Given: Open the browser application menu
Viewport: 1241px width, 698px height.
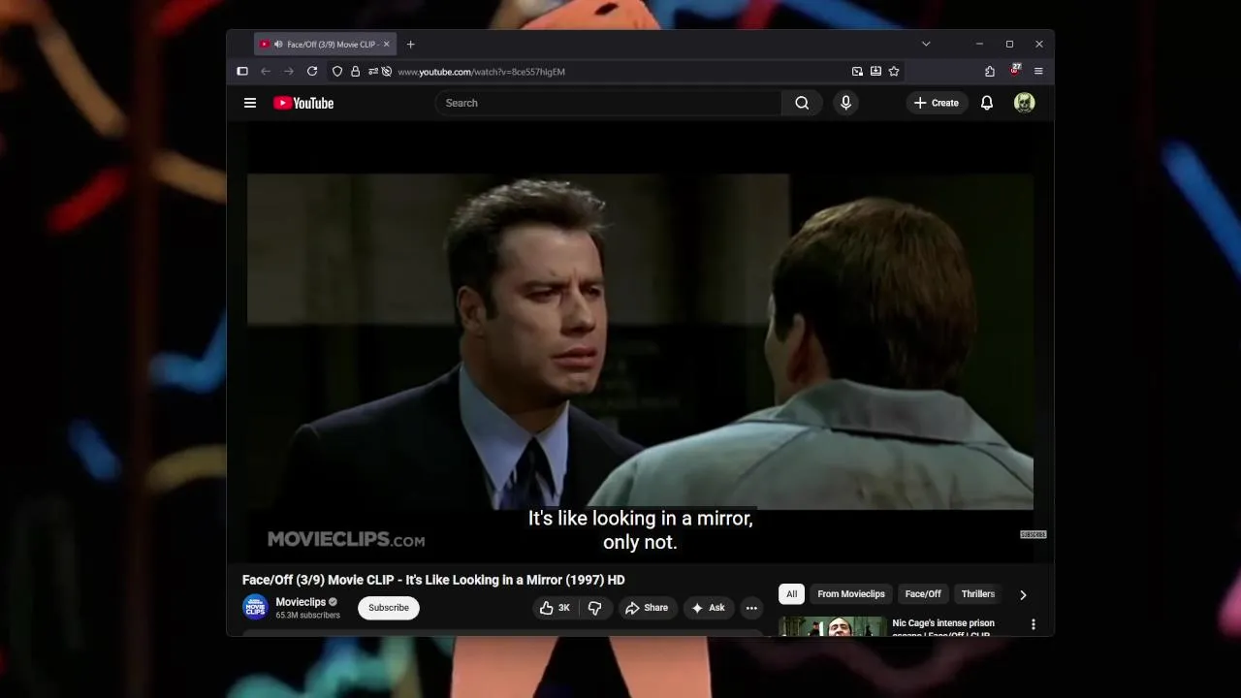Looking at the screenshot, I should pos(1038,72).
